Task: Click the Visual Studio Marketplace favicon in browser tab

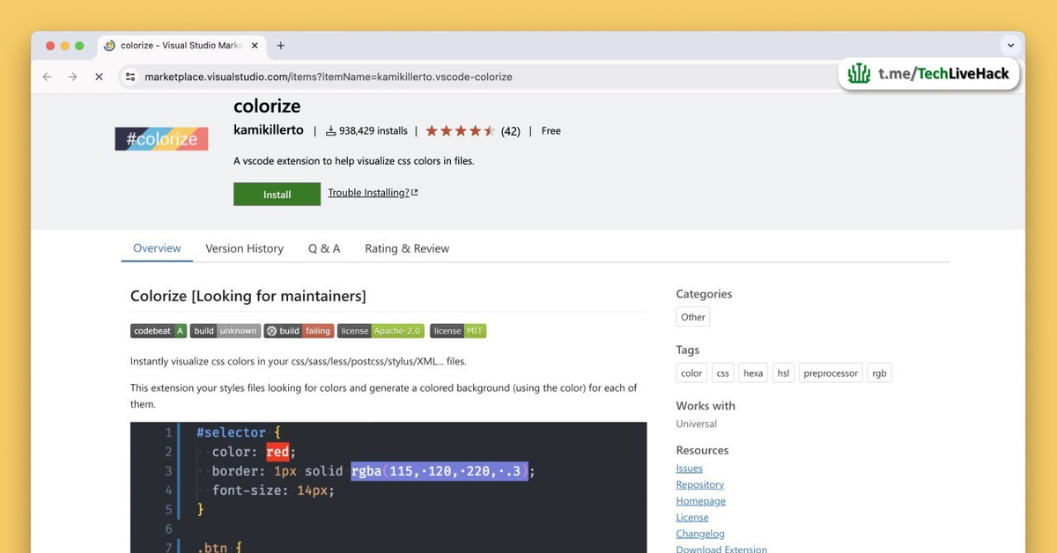Action: [x=109, y=45]
